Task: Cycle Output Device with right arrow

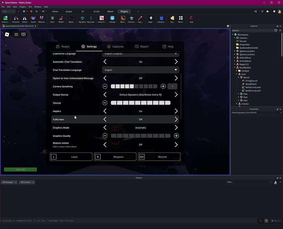Action: (x=176, y=95)
